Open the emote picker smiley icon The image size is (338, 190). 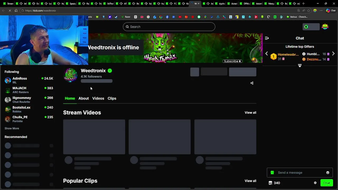[x=328, y=173]
